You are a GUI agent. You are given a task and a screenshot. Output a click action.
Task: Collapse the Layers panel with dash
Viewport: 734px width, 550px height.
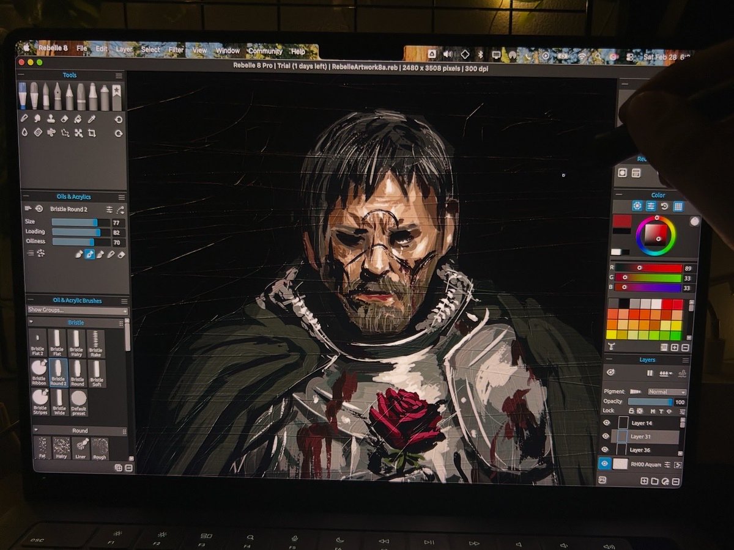[x=609, y=359]
